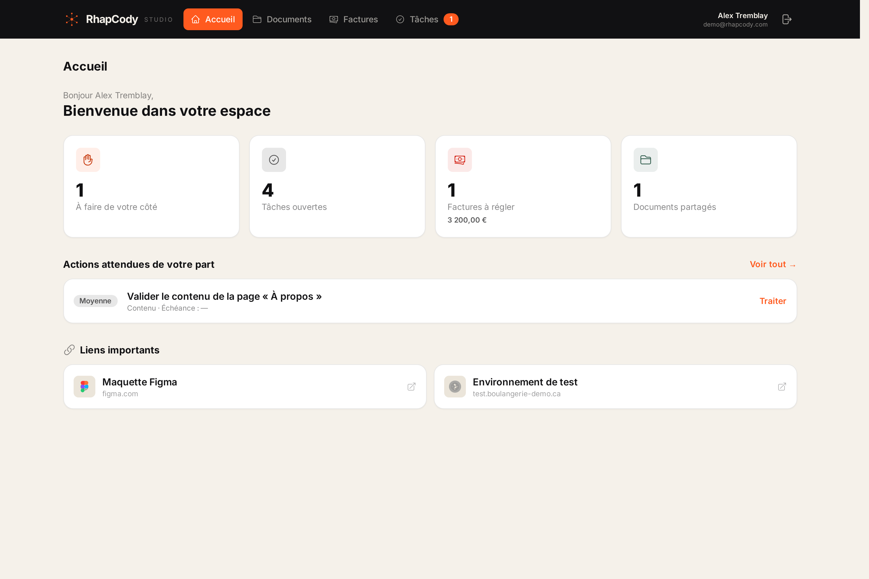Click the raised hand icon on first card
869x579 pixels.
click(88, 160)
